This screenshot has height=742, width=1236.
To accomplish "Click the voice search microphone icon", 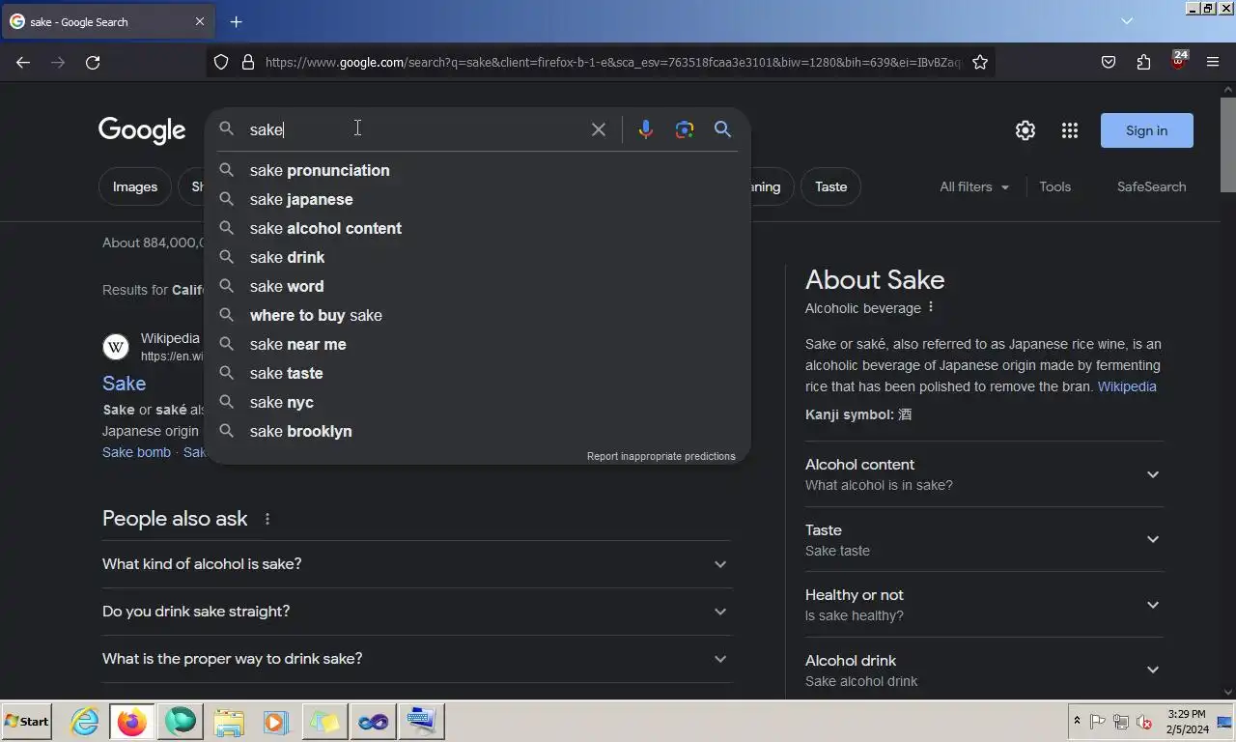I will click(646, 129).
